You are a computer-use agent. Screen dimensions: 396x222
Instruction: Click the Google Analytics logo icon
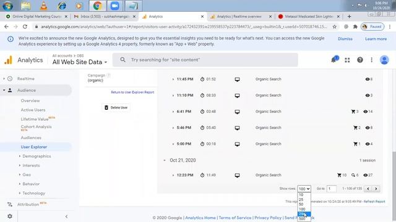click(8, 60)
